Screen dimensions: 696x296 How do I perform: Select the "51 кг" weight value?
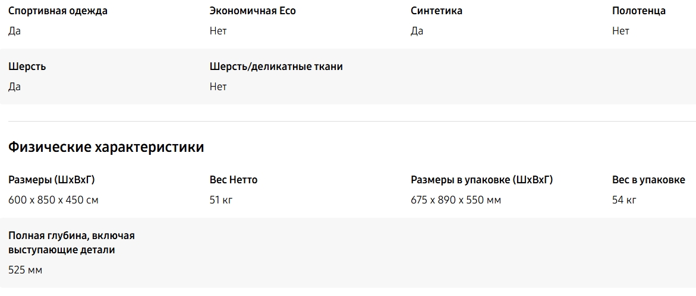click(221, 200)
